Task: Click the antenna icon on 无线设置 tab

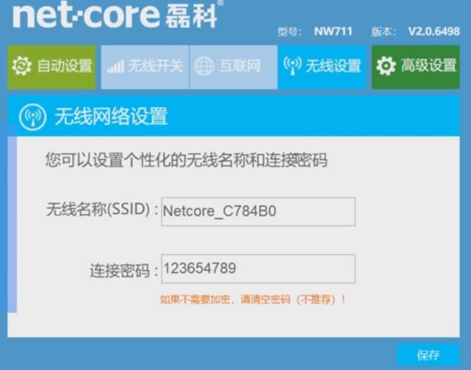Action: point(292,65)
